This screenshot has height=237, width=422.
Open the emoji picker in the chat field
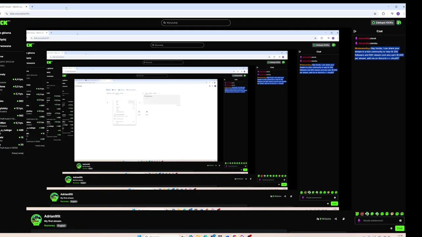[x=401, y=221]
